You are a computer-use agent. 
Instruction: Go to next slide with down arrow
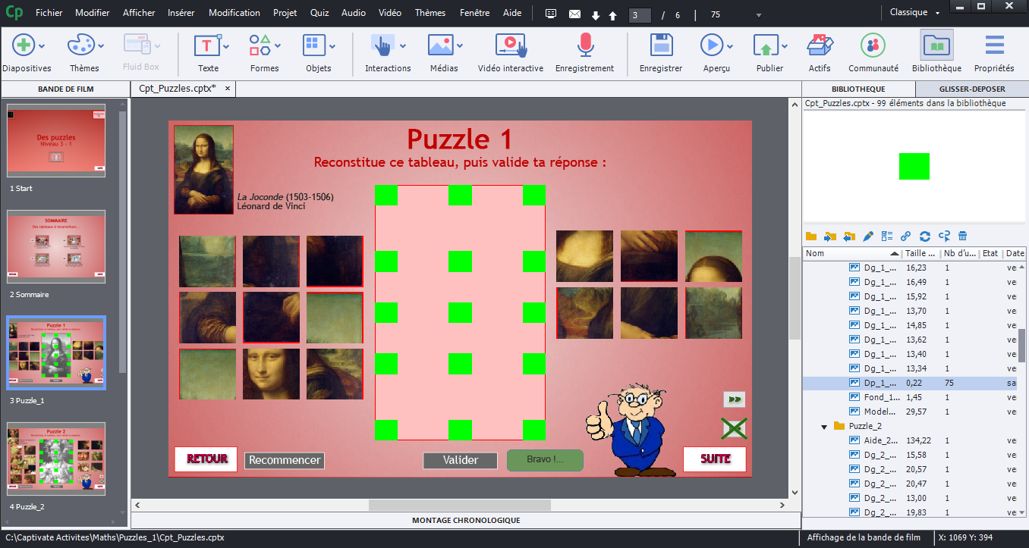pos(596,15)
